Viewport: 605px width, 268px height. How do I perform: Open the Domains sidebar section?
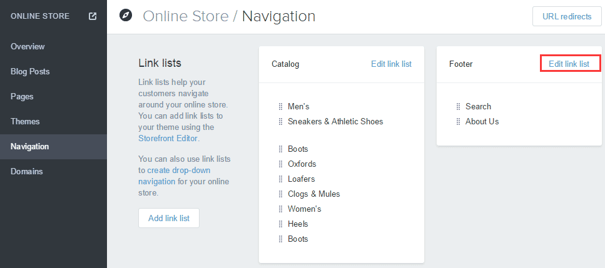click(x=28, y=172)
